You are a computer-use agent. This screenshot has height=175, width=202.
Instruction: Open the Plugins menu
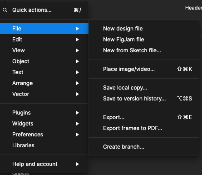click(x=44, y=113)
